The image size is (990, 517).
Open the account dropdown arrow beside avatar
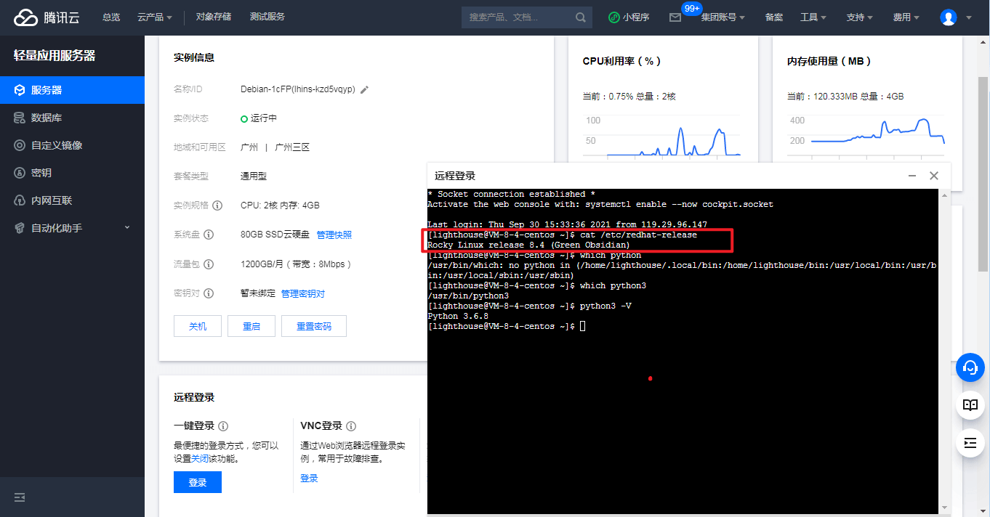pos(968,17)
